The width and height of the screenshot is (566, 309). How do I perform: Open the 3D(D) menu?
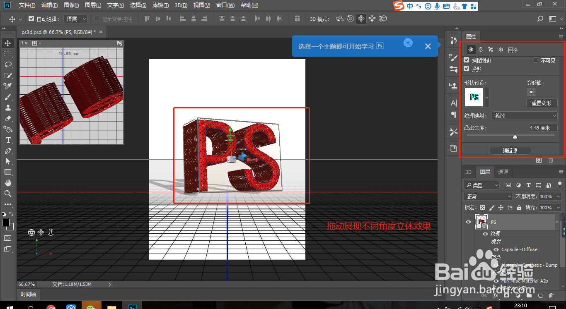[181, 5]
